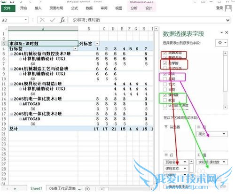The image size is (235, 194).
Task: Click the row area list scroll up arrow
Action: point(191,161)
